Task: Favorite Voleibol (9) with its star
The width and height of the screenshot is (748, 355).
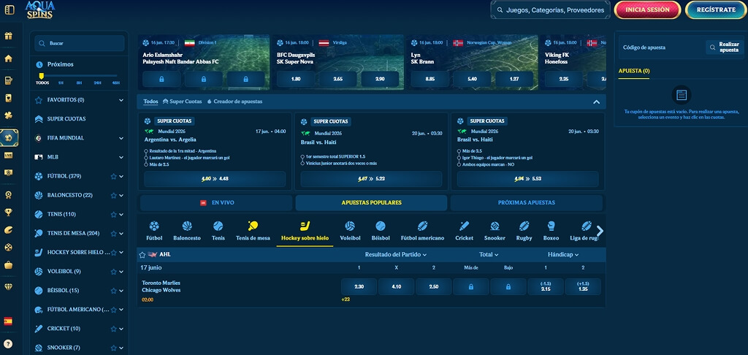Action: pos(113,272)
